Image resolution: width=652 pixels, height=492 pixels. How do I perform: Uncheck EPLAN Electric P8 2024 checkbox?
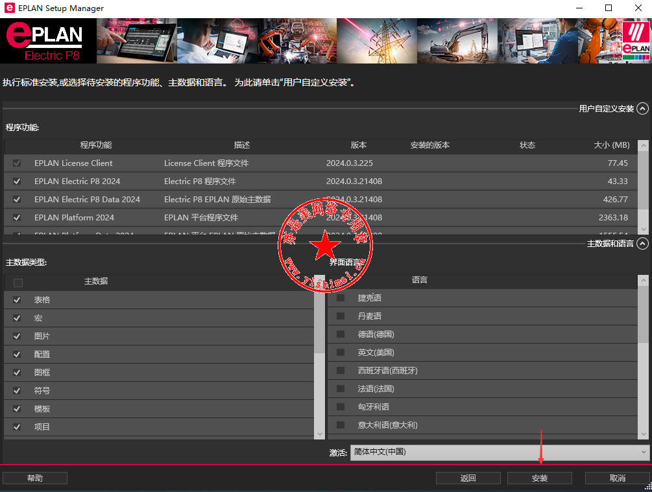point(17,181)
